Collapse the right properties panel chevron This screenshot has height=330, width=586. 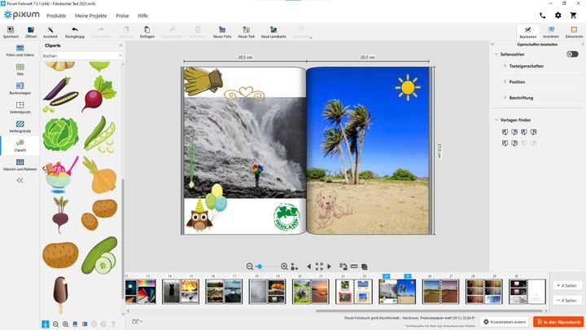tap(492, 44)
